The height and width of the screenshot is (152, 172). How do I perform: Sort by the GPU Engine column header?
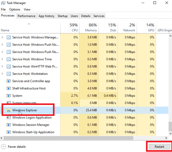point(164,28)
